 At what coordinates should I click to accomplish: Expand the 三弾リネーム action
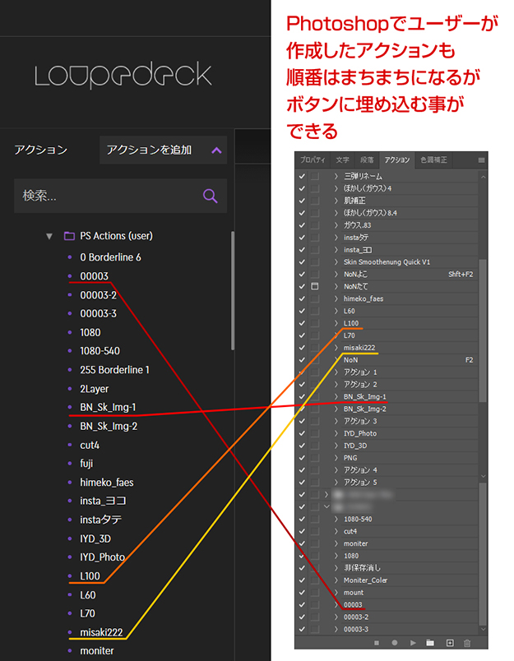point(336,176)
